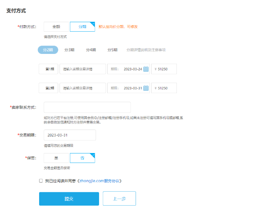The image size is (278, 213).
Task: Click 第1期 amount field showing 51250
Action: (164, 69)
